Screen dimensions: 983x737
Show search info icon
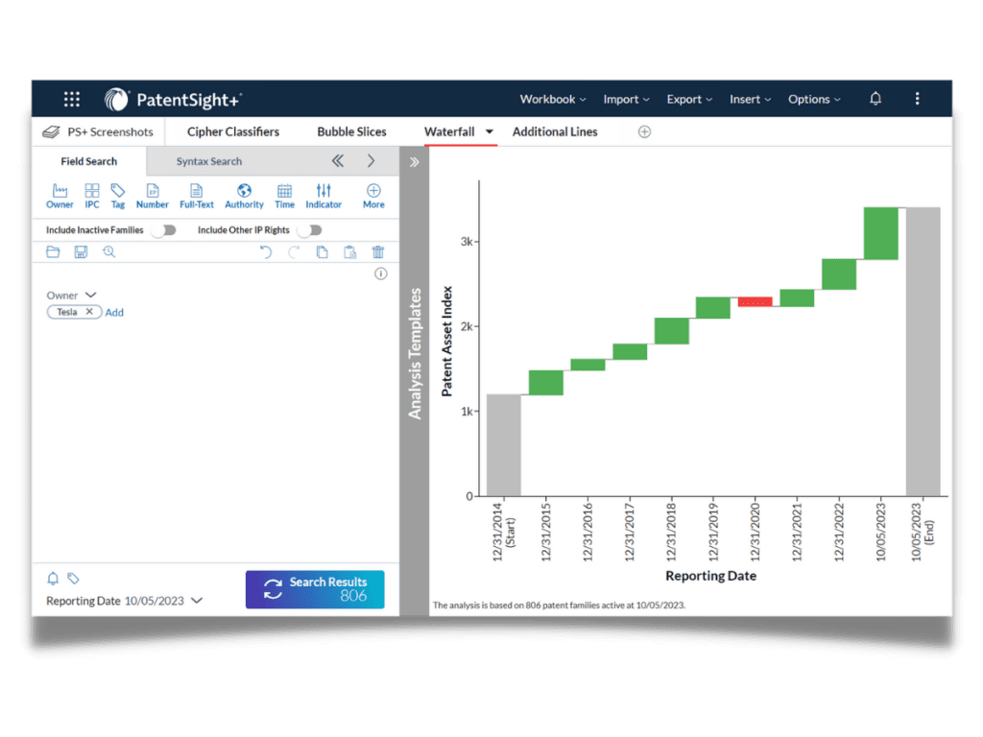(x=380, y=273)
